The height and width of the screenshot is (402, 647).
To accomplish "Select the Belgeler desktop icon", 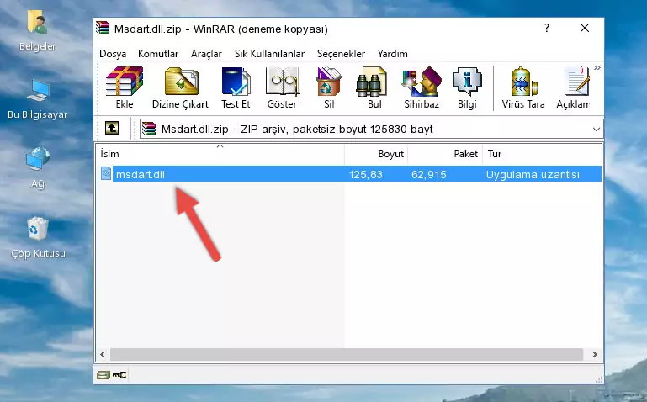I will [x=38, y=31].
